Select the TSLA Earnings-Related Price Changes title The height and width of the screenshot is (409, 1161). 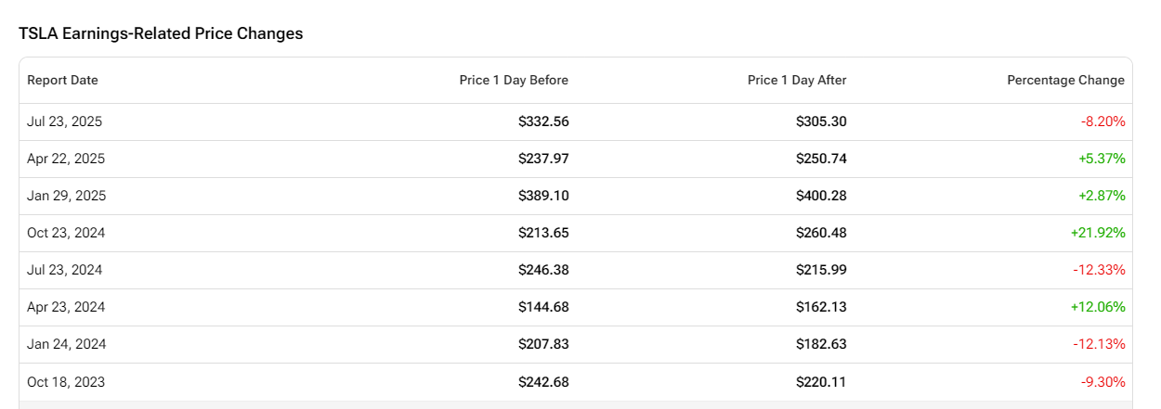pos(161,33)
